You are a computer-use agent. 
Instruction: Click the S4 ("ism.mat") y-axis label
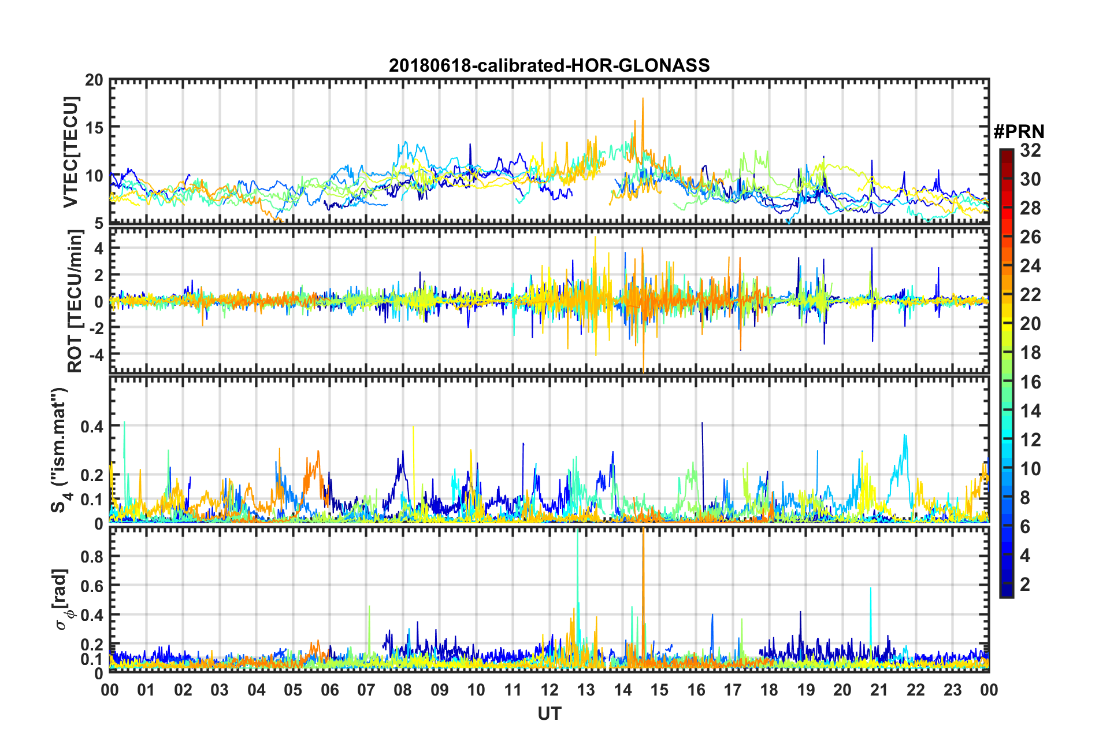60,450
